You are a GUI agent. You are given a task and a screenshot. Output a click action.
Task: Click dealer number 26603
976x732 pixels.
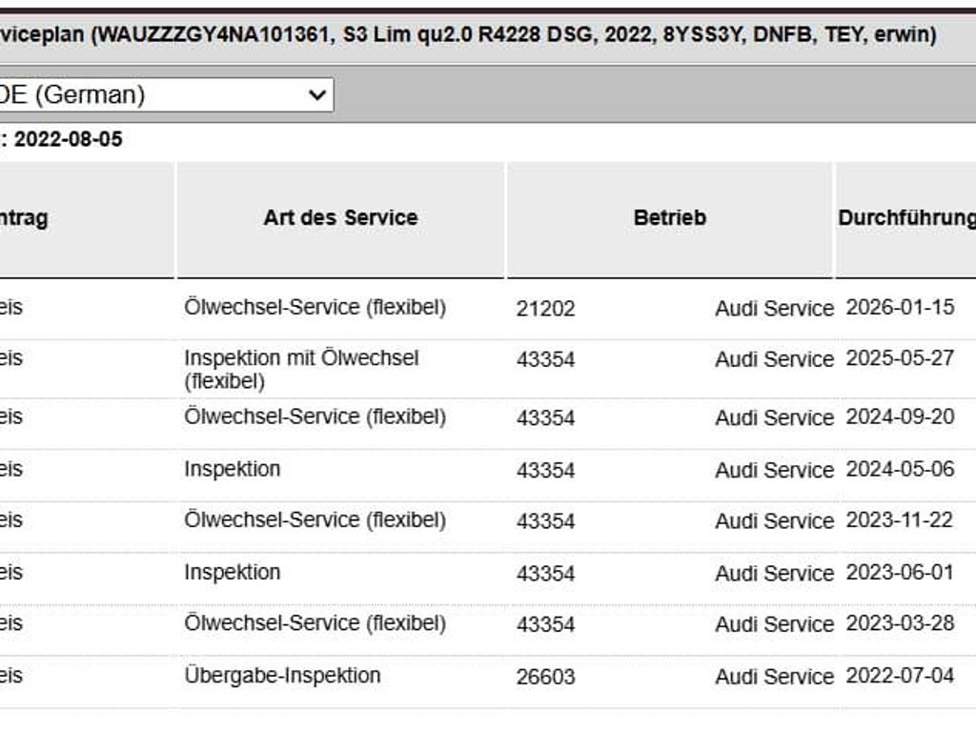click(x=545, y=678)
